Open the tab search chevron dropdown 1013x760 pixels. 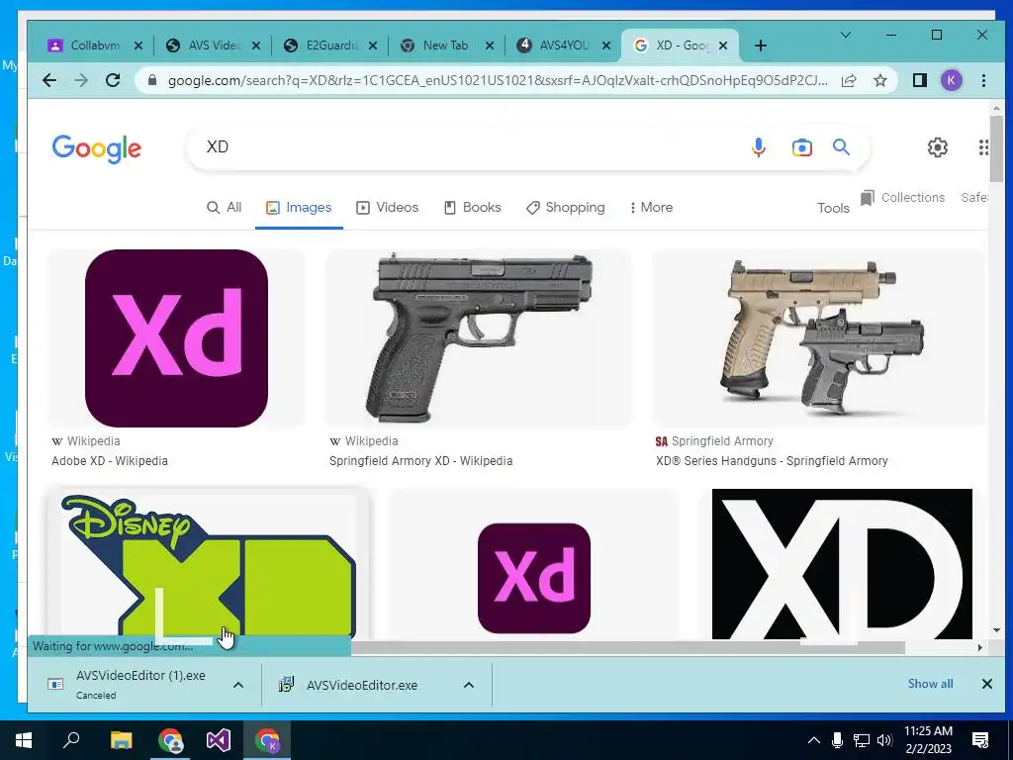pyautogui.click(x=845, y=35)
